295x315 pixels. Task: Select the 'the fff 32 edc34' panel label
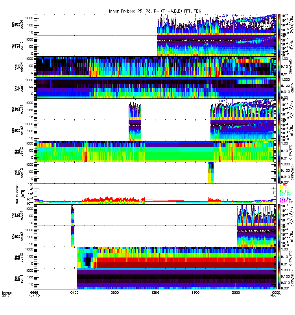[x=17, y=215]
